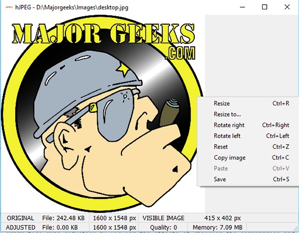Choose Resize from the context menu
The width and height of the screenshot is (299, 233).
[248, 103]
